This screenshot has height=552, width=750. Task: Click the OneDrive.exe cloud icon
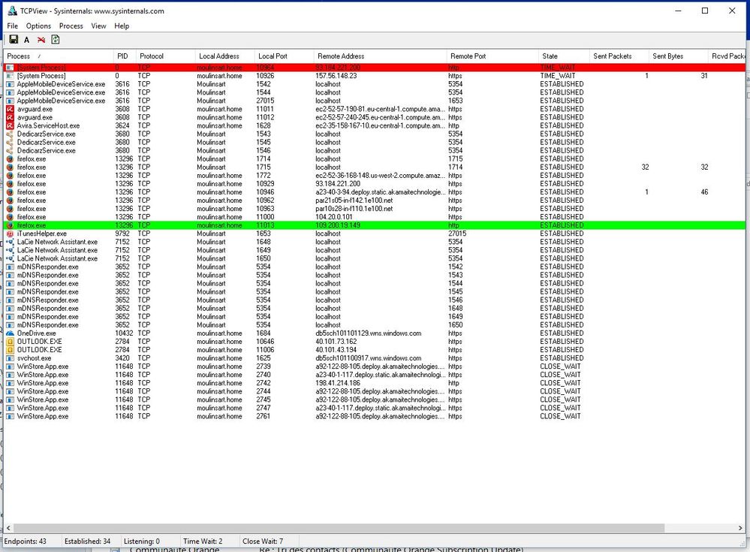click(10, 333)
